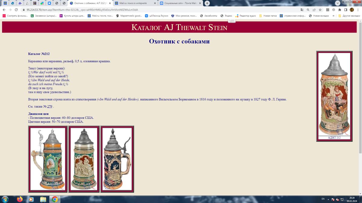Close the Mail.ru поиск в интернете tab
The width and height of the screenshot is (362, 203).
tap(155, 3)
